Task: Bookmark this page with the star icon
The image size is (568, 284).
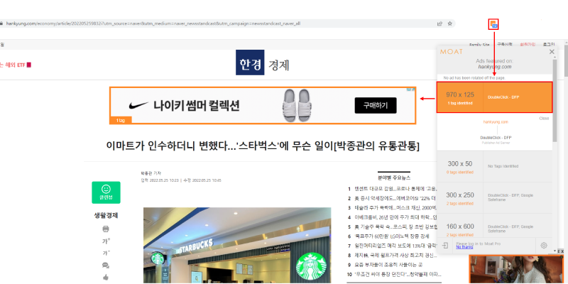Action: (450, 23)
